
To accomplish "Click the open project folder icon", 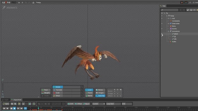I will click(x=19, y=3).
